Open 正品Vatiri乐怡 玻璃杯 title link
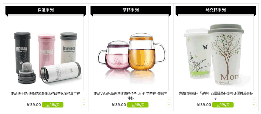 (x=131, y=96)
